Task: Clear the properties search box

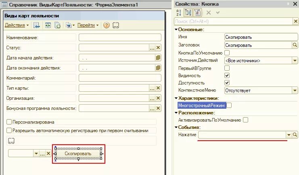Action: point(295,21)
